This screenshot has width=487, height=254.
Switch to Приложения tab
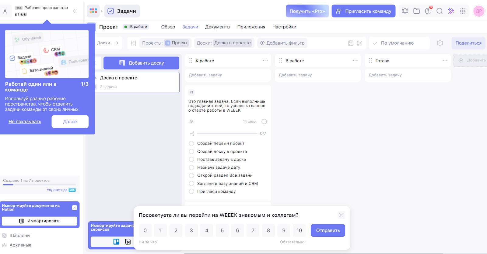[251, 27]
